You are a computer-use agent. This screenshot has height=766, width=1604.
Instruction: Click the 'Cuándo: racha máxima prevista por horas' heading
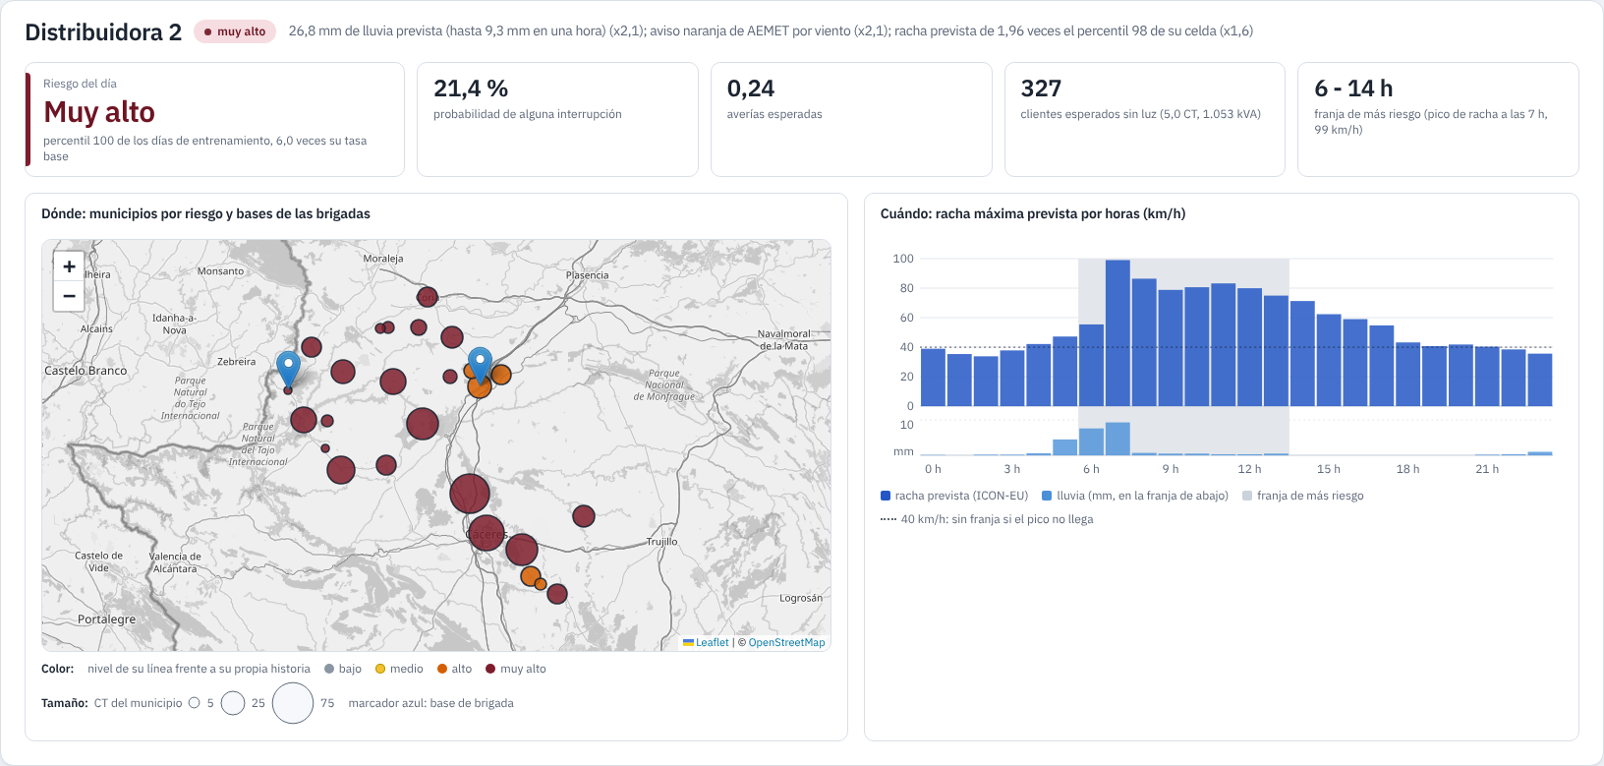click(1033, 213)
